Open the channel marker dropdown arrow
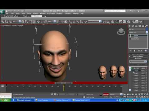Viewport: 149px width, 111px height. pos(146,61)
